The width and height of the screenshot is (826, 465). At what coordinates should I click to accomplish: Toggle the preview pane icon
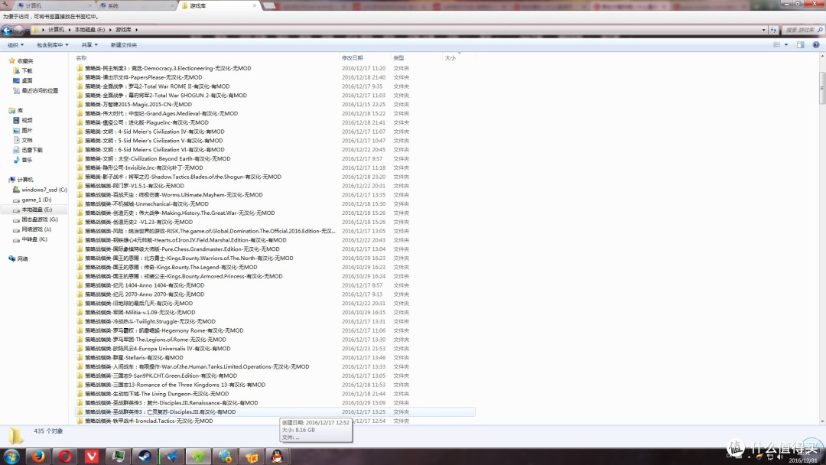(x=800, y=45)
